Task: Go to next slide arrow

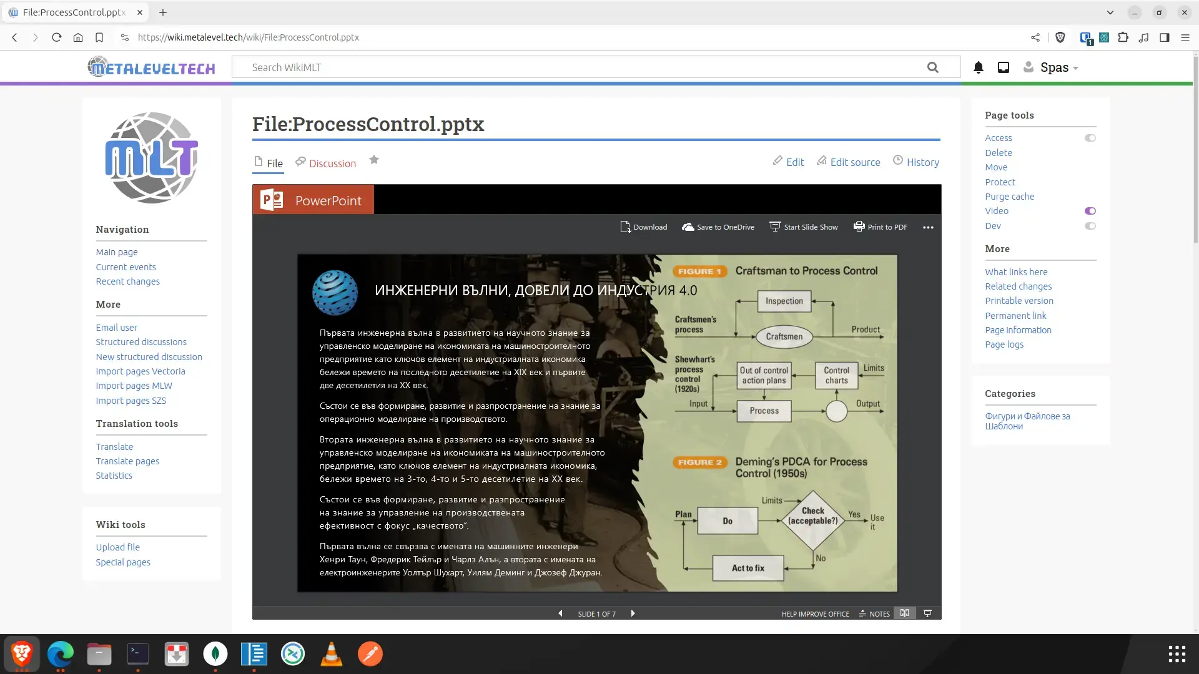Action: pyautogui.click(x=633, y=613)
